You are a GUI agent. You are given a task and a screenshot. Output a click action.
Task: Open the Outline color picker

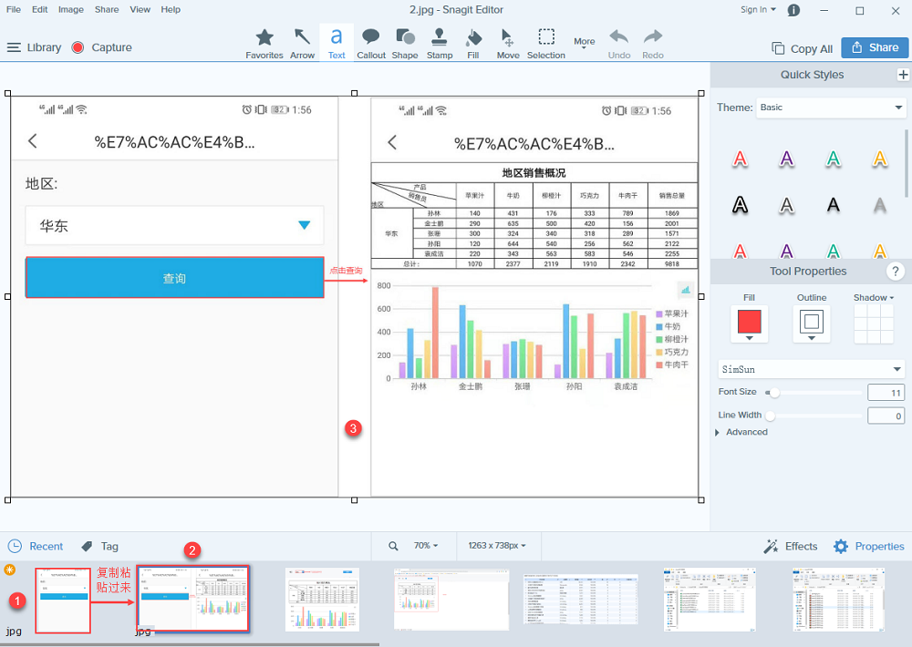(x=812, y=323)
